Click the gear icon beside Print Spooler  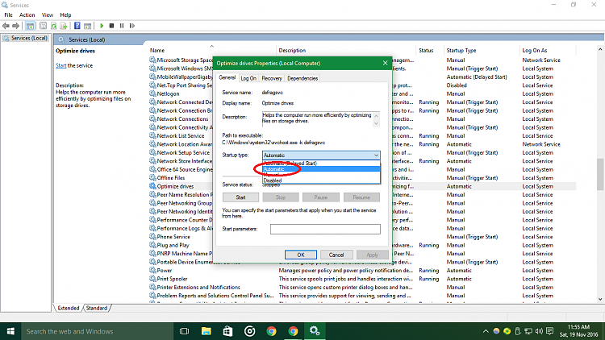tap(152, 279)
